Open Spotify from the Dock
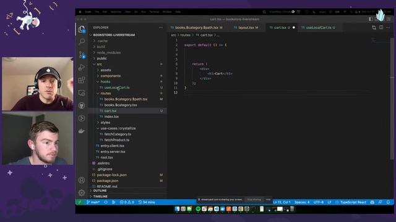The width and height of the screenshot is (396, 222). [x=198, y=209]
